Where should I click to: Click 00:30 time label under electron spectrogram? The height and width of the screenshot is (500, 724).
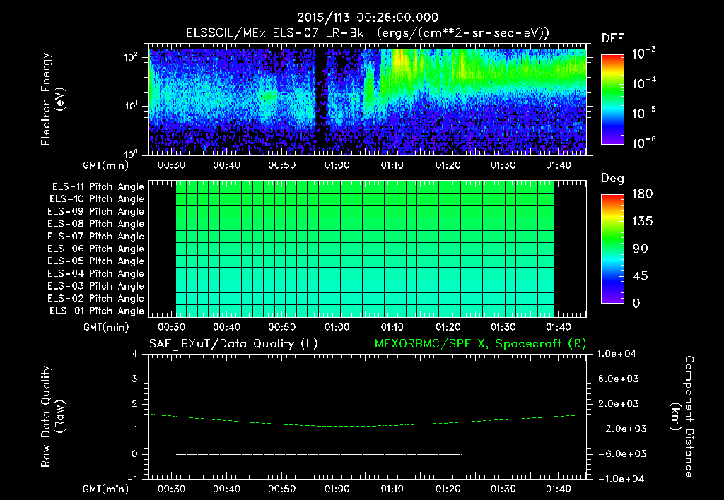(171, 165)
